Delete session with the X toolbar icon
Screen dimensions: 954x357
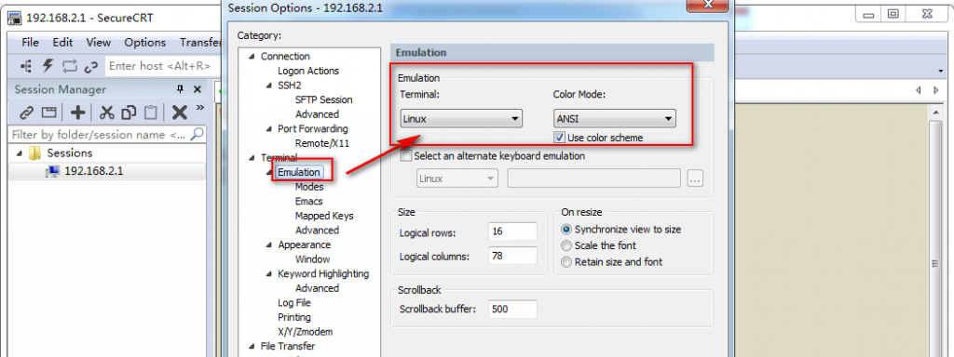tap(179, 112)
